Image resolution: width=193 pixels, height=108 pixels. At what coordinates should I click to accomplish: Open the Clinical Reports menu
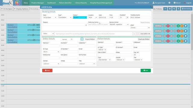81,3
